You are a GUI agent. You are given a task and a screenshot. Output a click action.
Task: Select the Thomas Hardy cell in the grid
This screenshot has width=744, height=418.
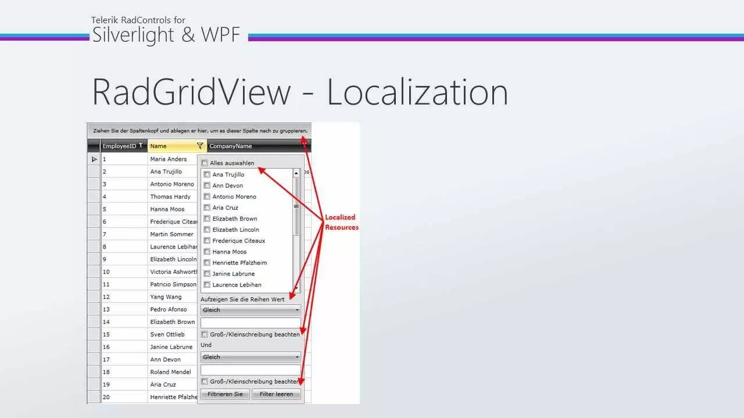point(172,197)
